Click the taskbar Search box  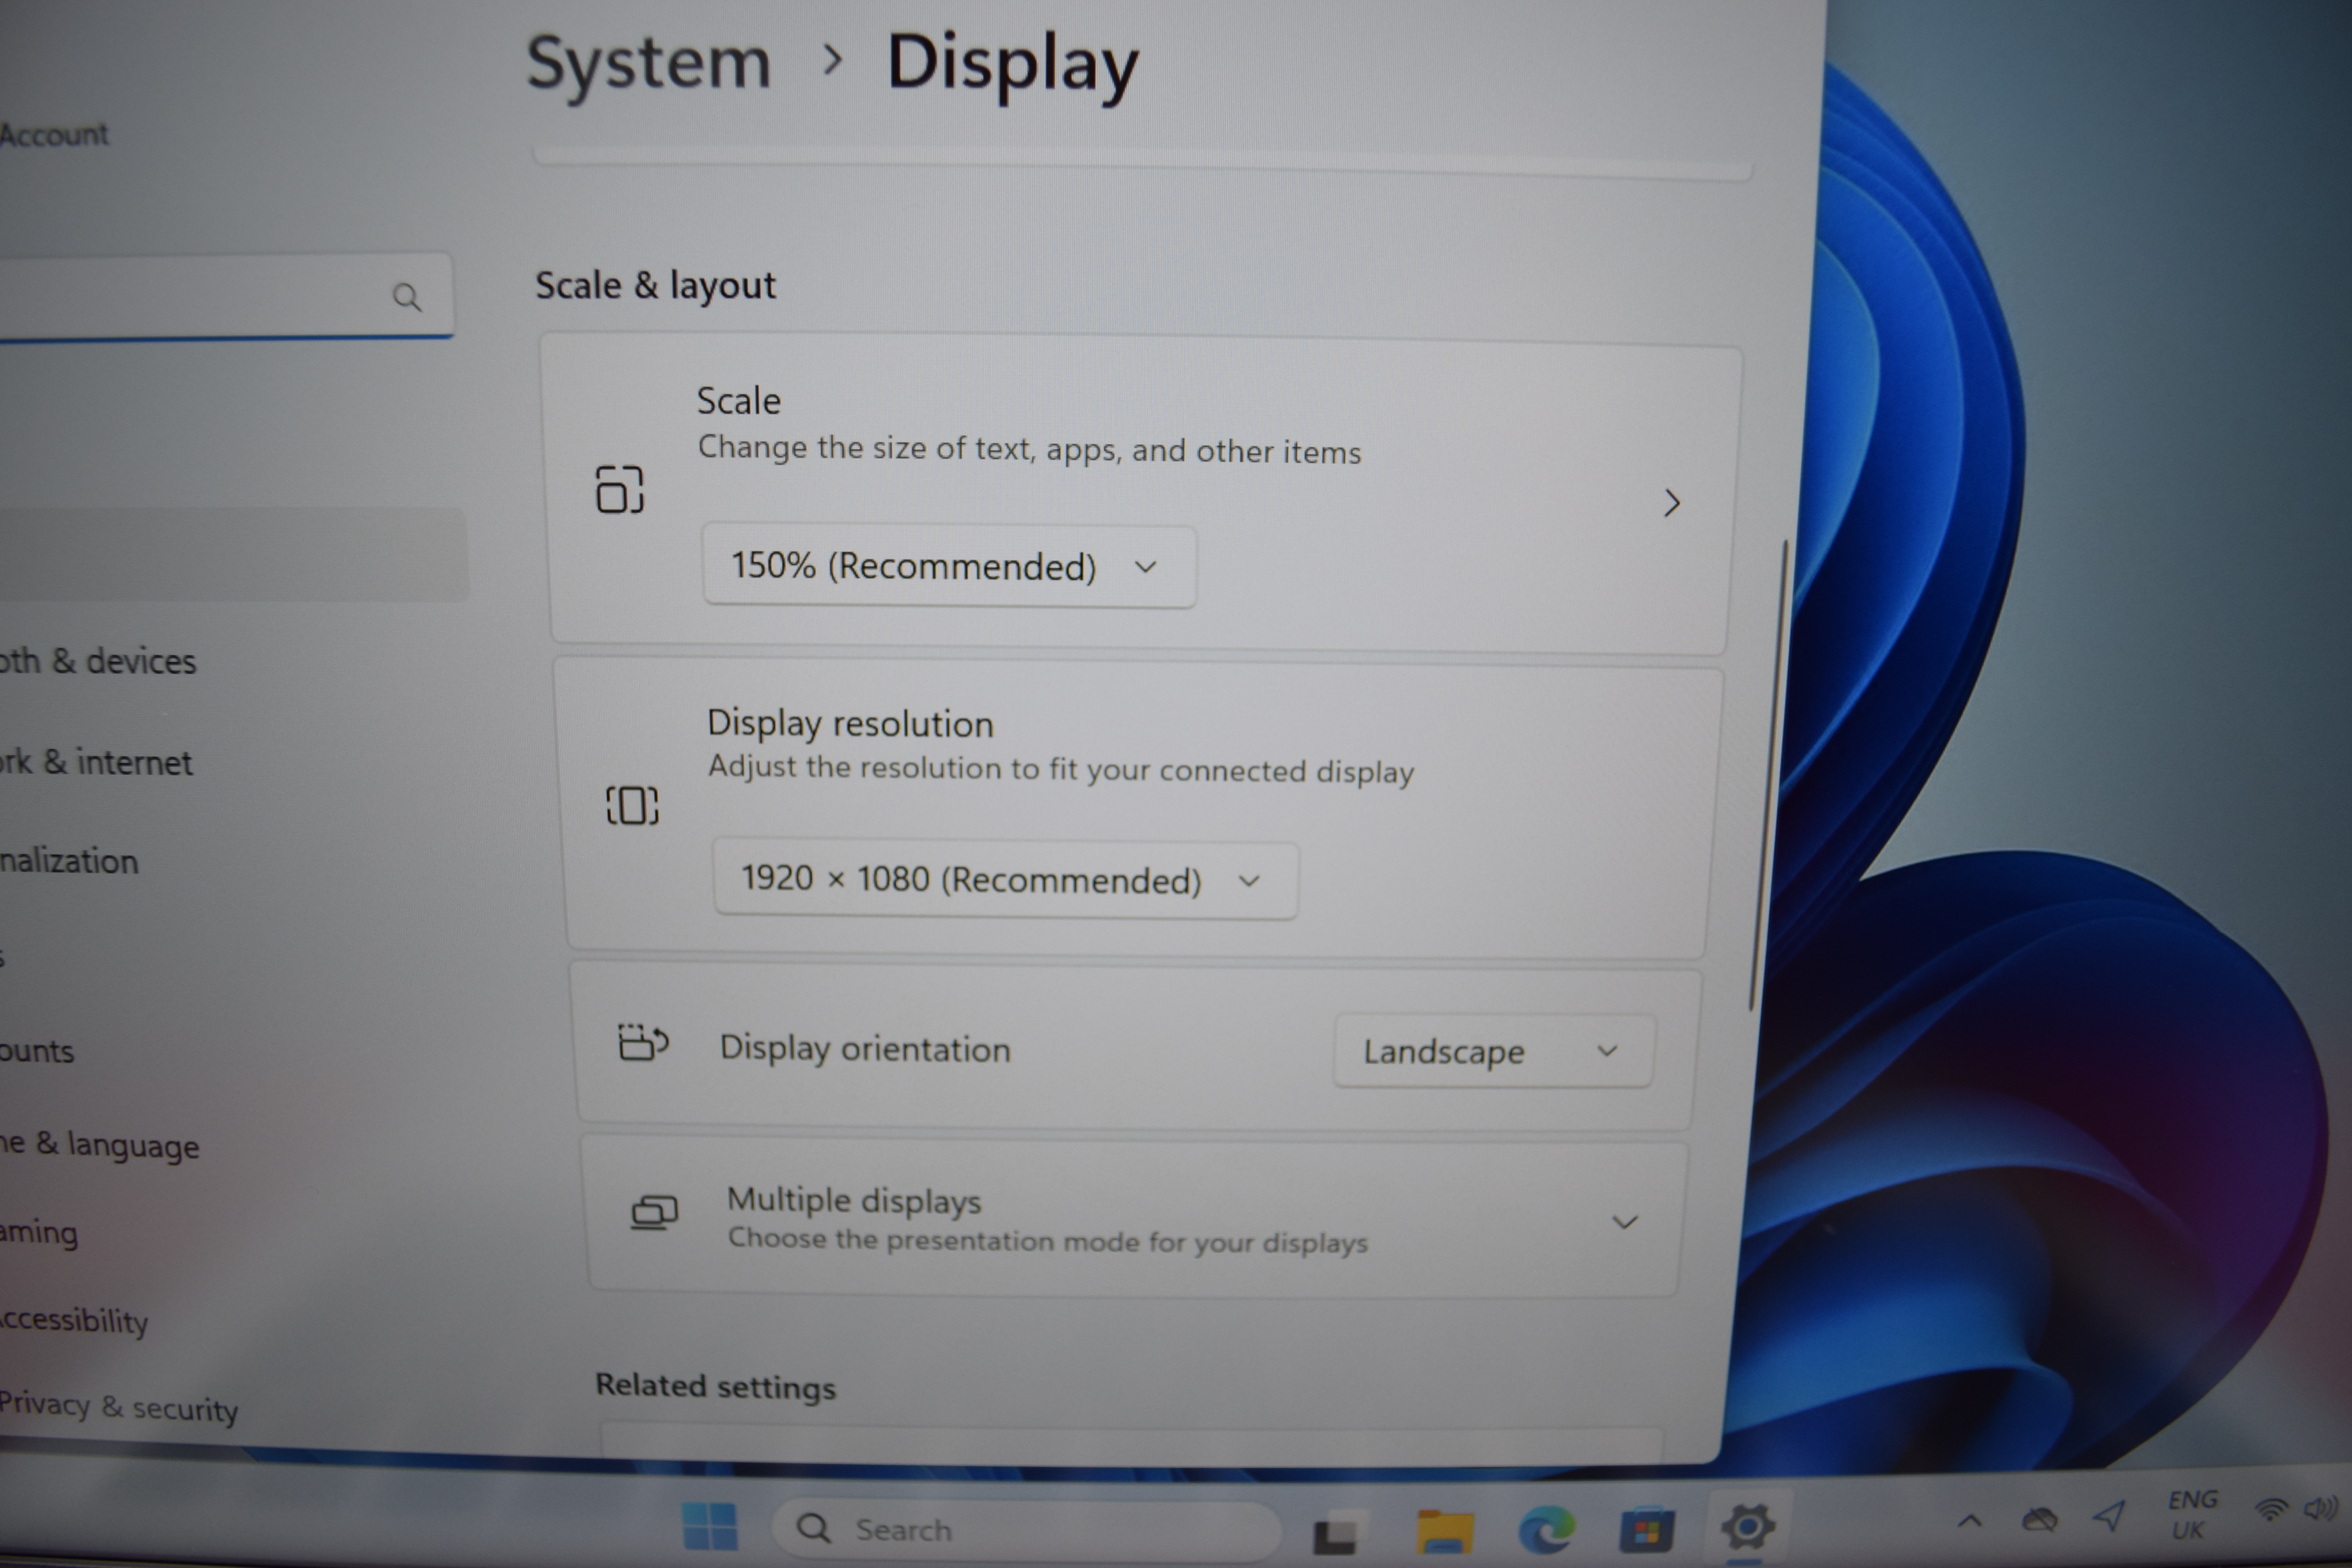(x=1026, y=1529)
